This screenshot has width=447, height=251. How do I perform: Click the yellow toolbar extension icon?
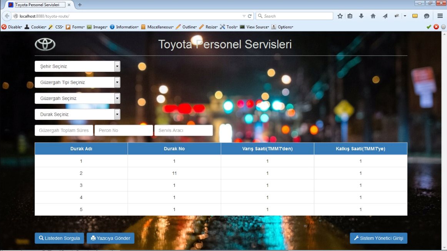point(415,16)
